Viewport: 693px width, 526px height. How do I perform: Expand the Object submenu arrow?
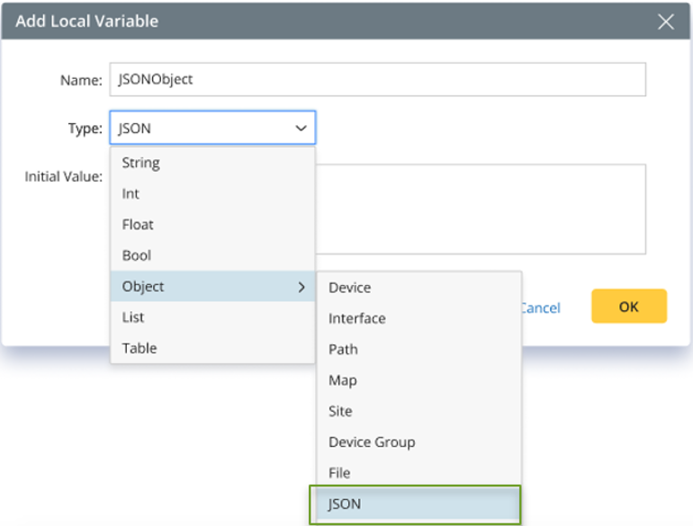[301, 287]
